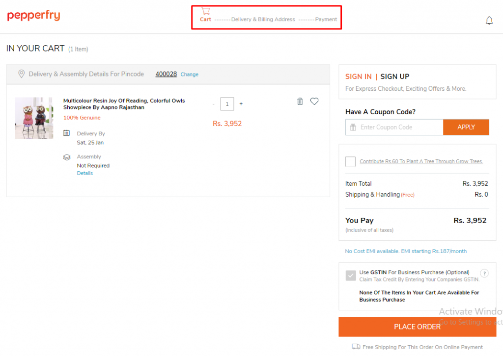Click the APPLY coupon button
503x356 pixels.
coord(466,127)
